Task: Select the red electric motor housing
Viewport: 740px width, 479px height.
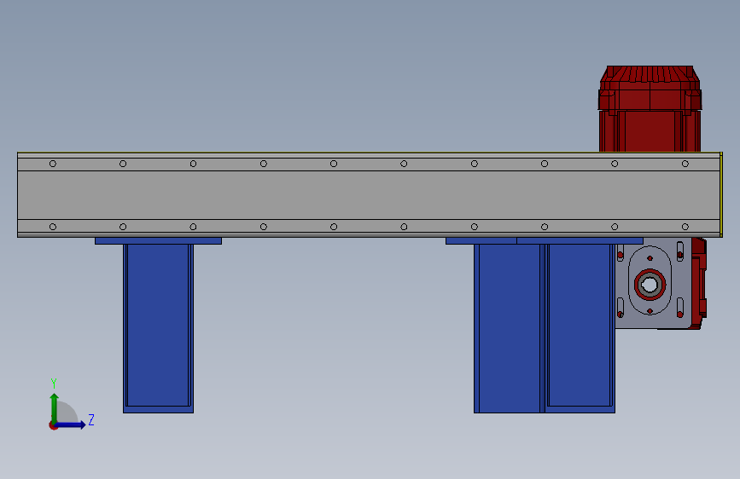Action: [x=650, y=109]
